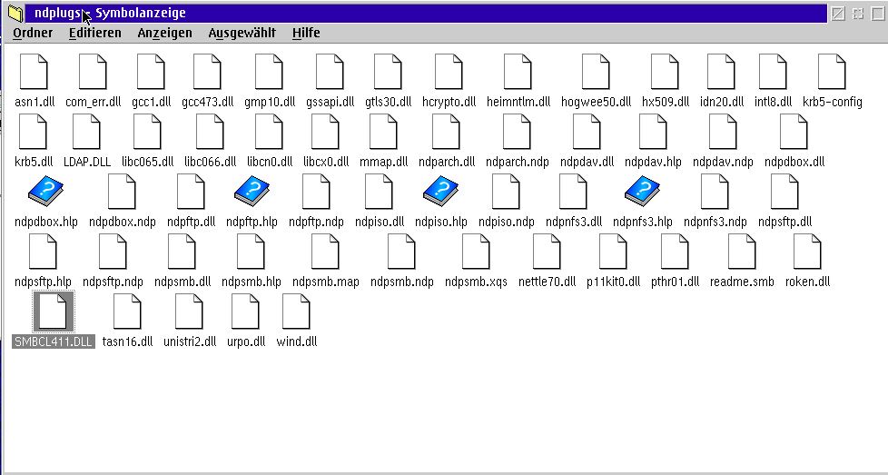The width and height of the screenshot is (888, 475).
Task: Click the highlighted SMBCL411.DLL file icon
Action: [54, 312]
